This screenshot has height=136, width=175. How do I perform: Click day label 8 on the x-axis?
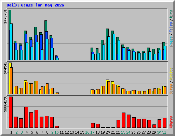[x=47, y=132]
